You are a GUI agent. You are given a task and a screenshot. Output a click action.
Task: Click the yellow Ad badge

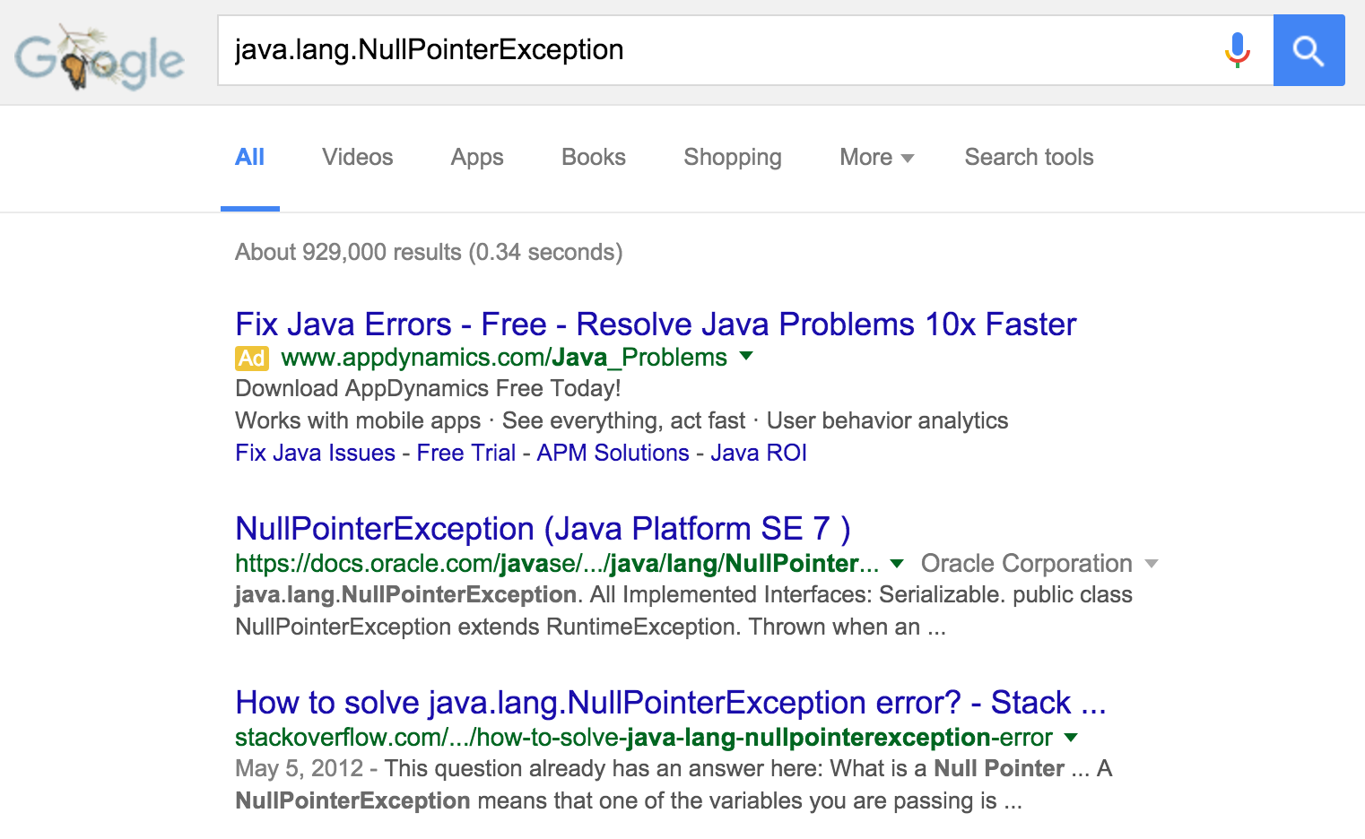[252, 359]
